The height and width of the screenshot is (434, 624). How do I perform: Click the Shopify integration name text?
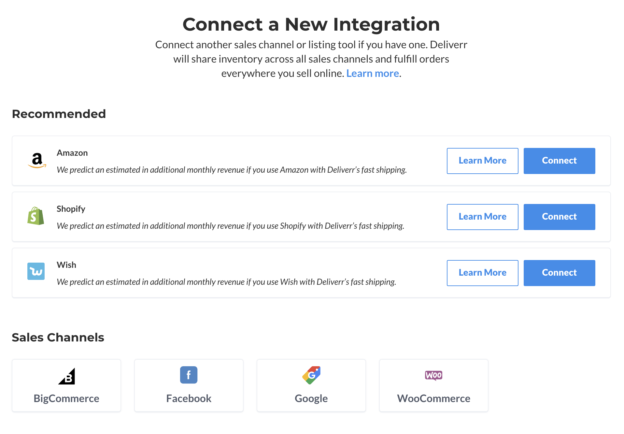pos(71,209)
